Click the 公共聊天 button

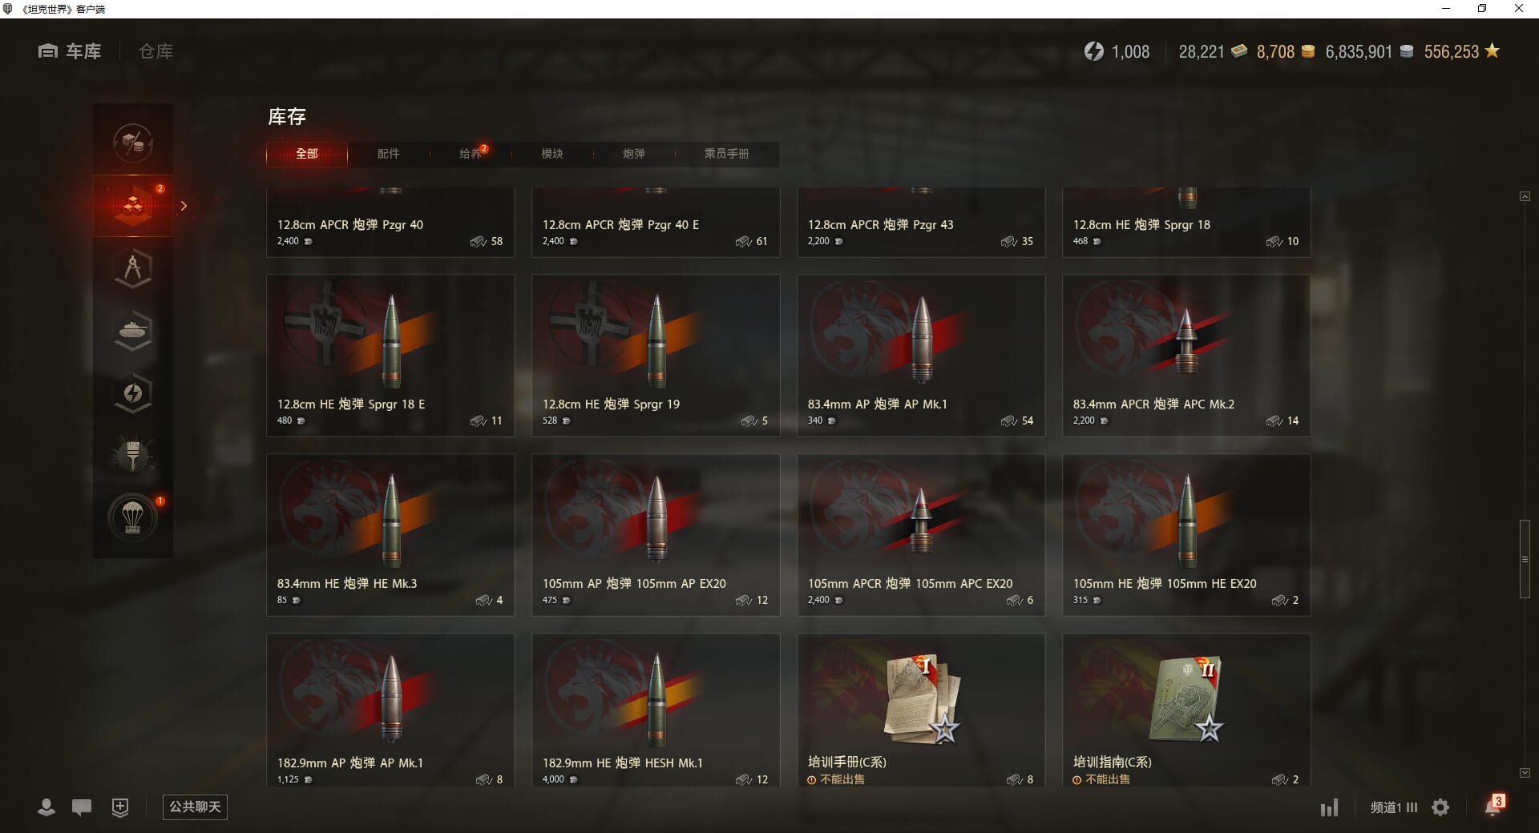pos(195,807)
